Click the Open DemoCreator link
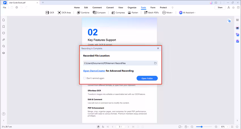 pyautogui.click(x=94, y=71)
